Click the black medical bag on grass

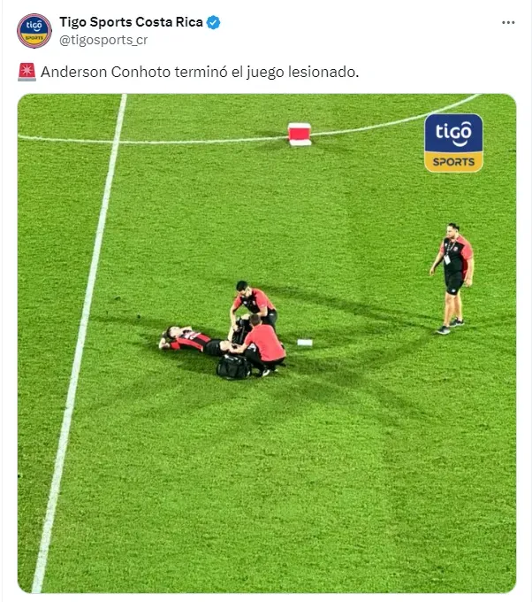233,367
